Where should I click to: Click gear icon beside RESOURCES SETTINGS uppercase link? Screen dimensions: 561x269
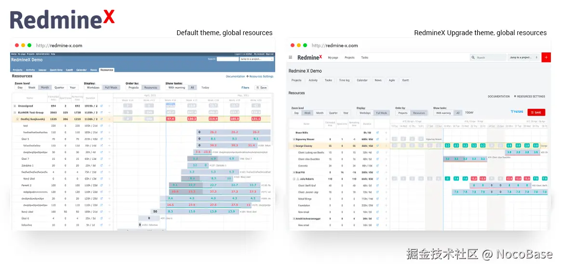coord(515,96)
